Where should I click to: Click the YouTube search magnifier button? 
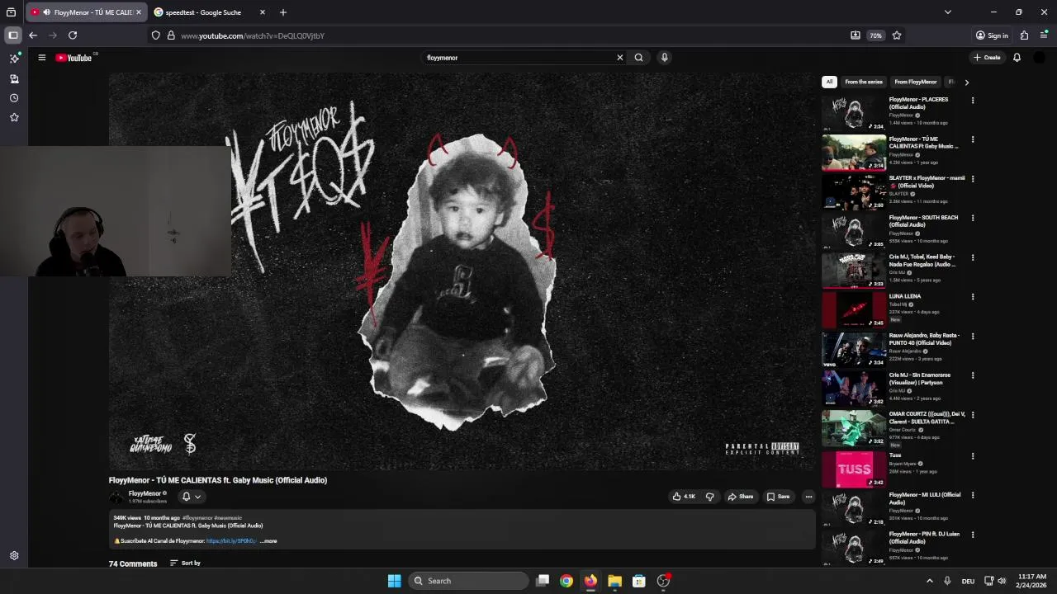(638, 58)
